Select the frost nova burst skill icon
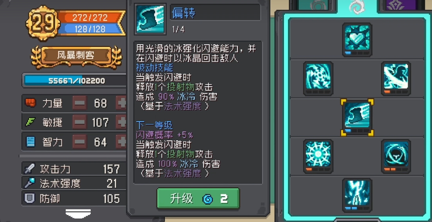Viewport: 432px width, 222px height. (318, 156)
